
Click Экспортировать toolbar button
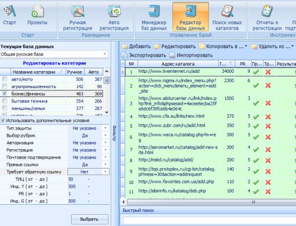coord(144,56)
